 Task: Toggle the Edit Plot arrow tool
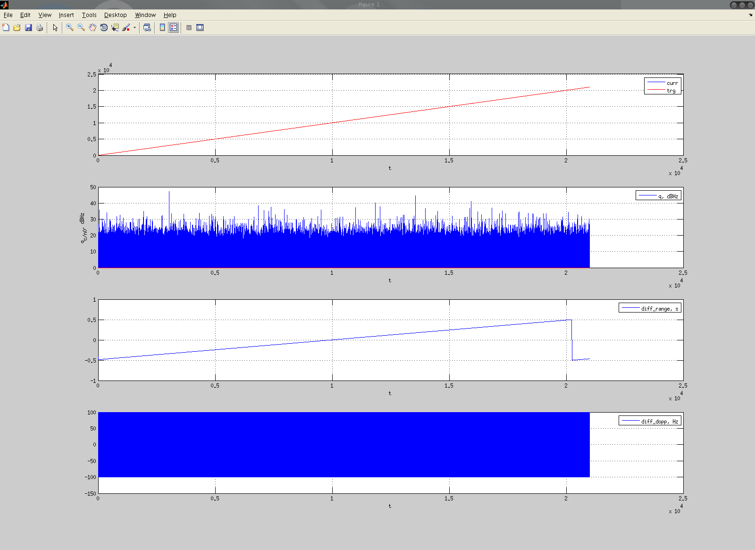[x=55, y=27]
